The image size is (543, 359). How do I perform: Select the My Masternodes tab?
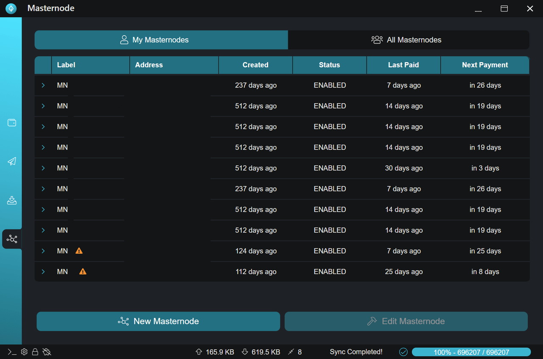pos(161,40)
